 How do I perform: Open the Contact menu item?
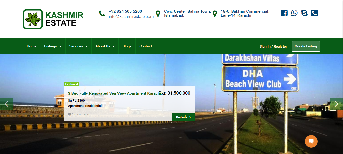[x=146, y=46]
